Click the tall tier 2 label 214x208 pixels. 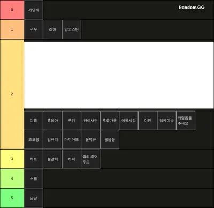point(12,94)
